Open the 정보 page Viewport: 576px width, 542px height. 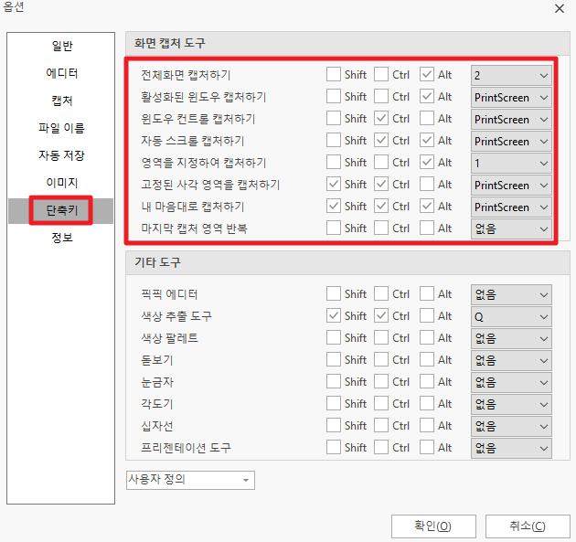pos(62,238)
